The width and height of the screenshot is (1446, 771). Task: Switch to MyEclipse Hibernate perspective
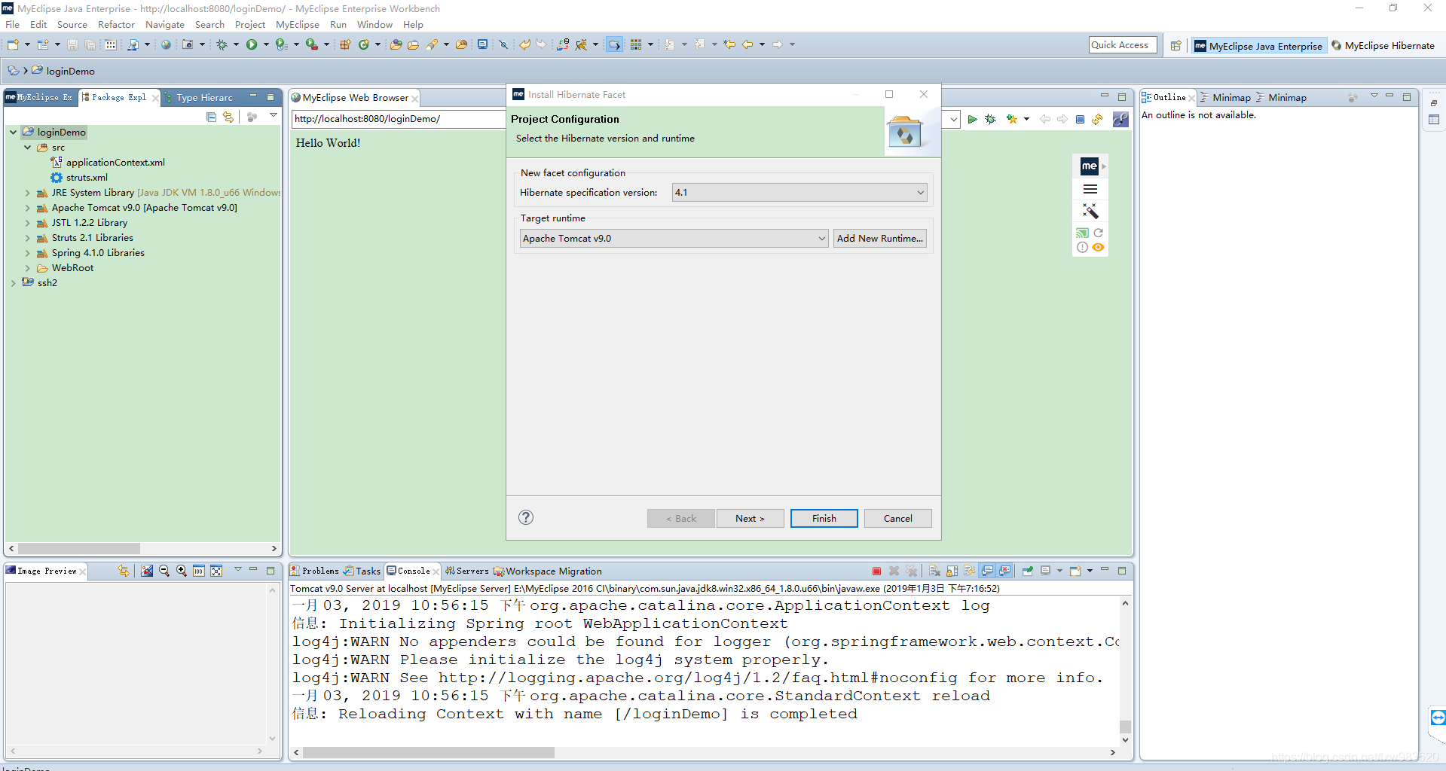tap(1383, 45)
